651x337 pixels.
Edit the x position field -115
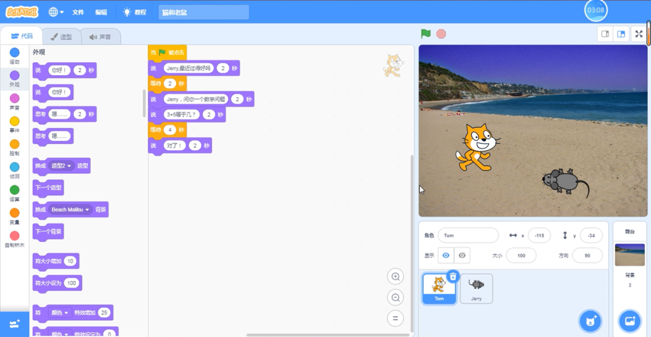tap(539, 235)
